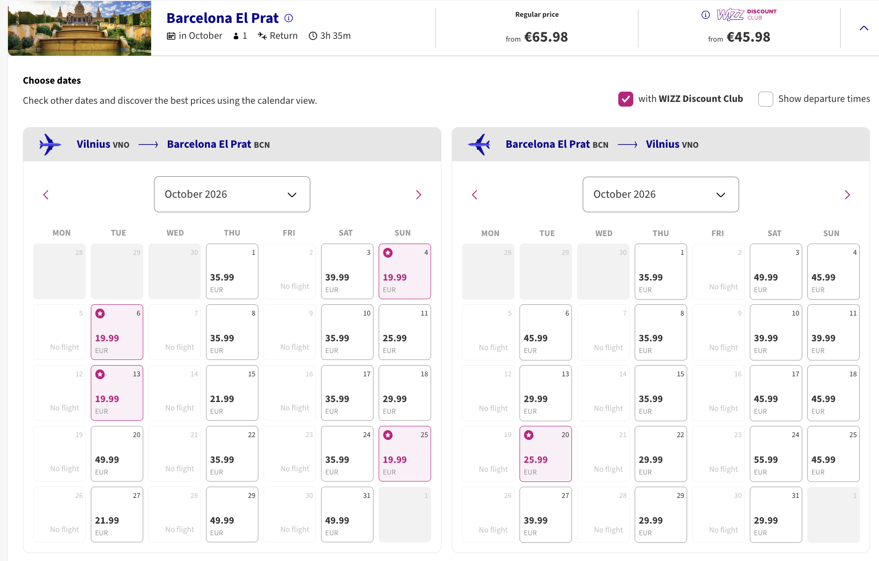Enable Show departure times checkbox
This screenshot has height=561, width=879.
pyautogui.click(x=766, y=99)
